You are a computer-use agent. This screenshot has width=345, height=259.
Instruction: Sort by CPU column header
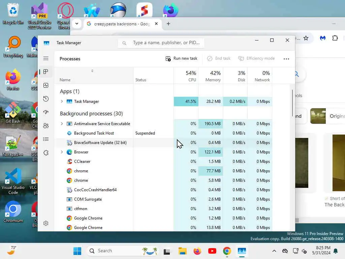point(186,76)
